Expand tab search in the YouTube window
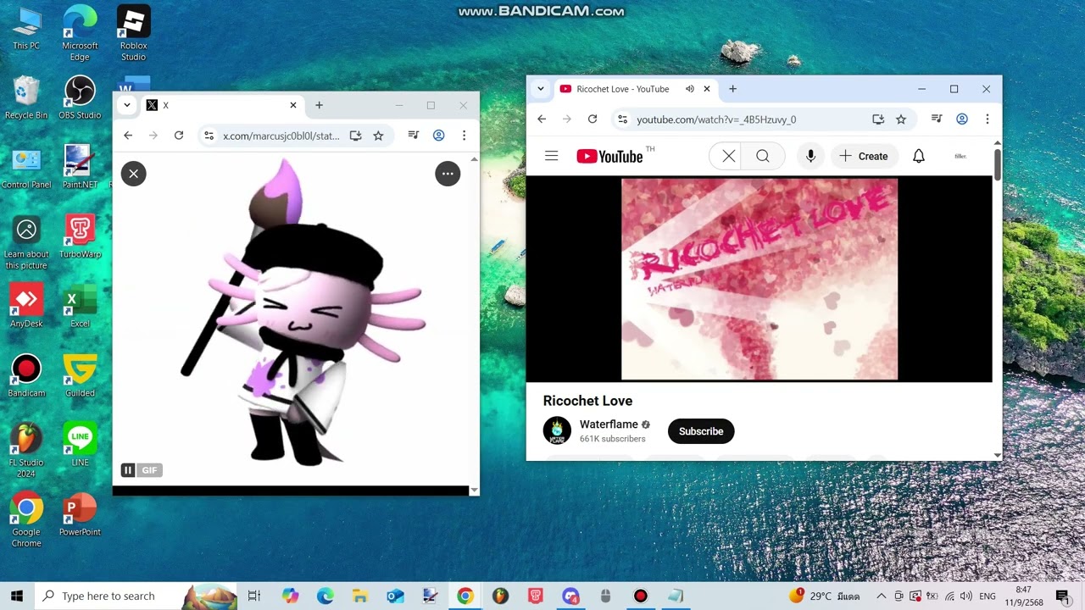The width and height of the screenshot is (1085, 610). pos(540,89)
